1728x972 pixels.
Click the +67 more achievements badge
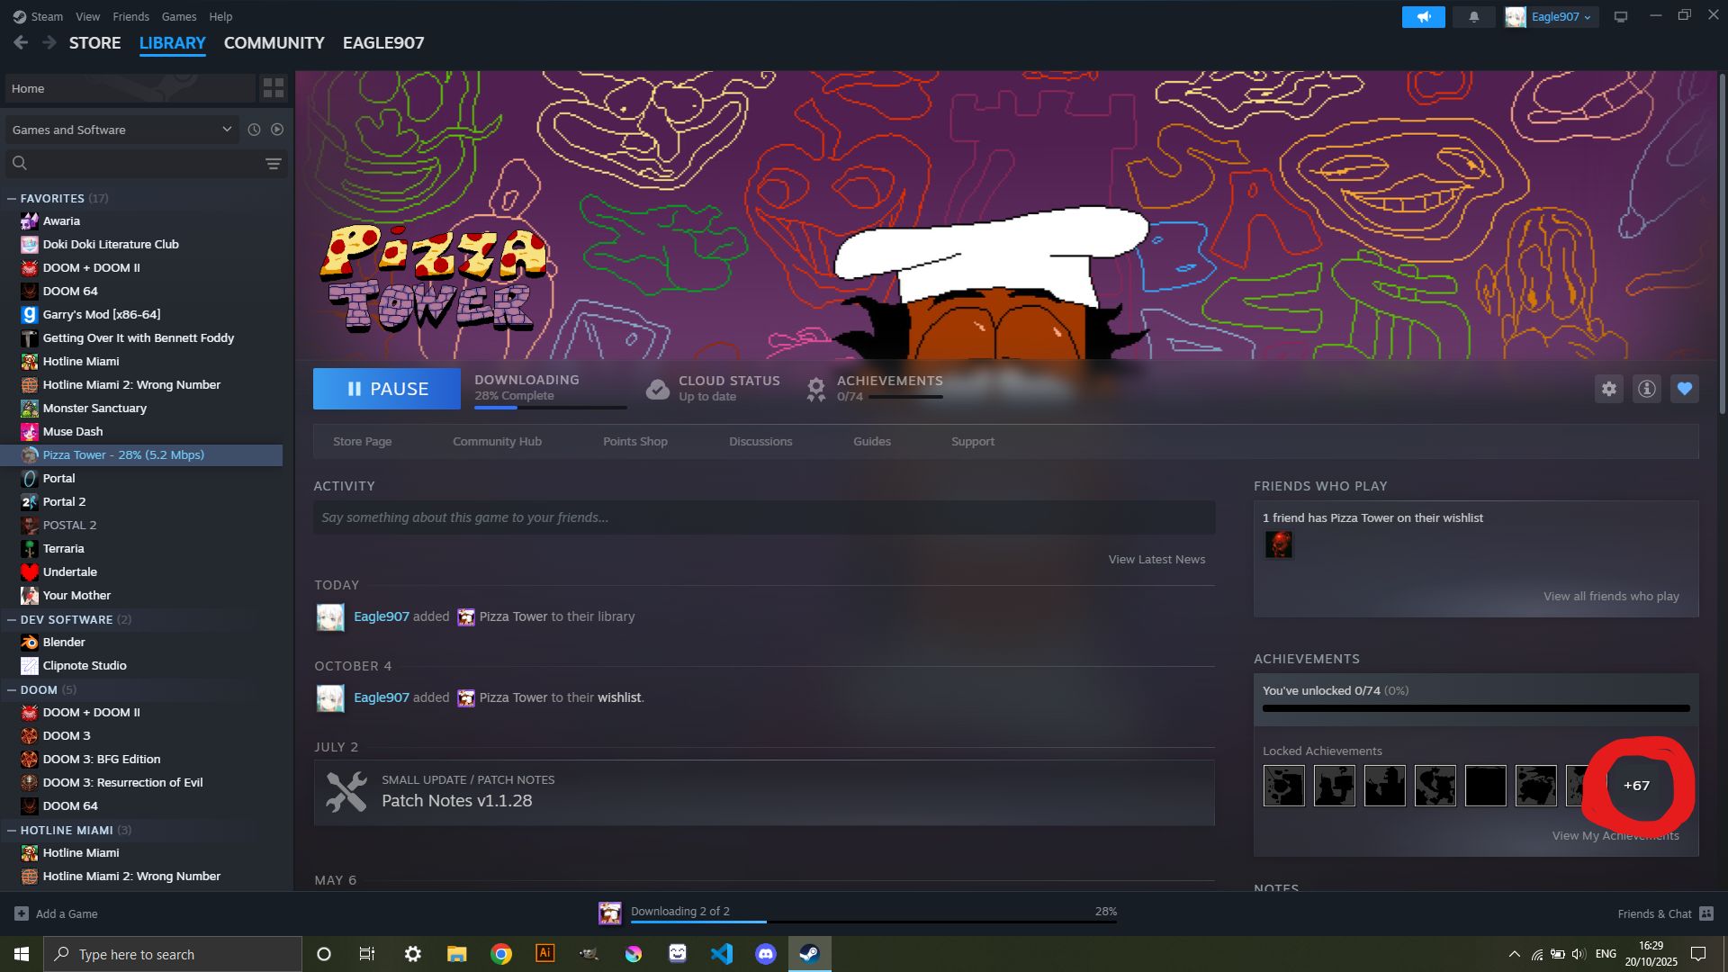(1636, 786)
